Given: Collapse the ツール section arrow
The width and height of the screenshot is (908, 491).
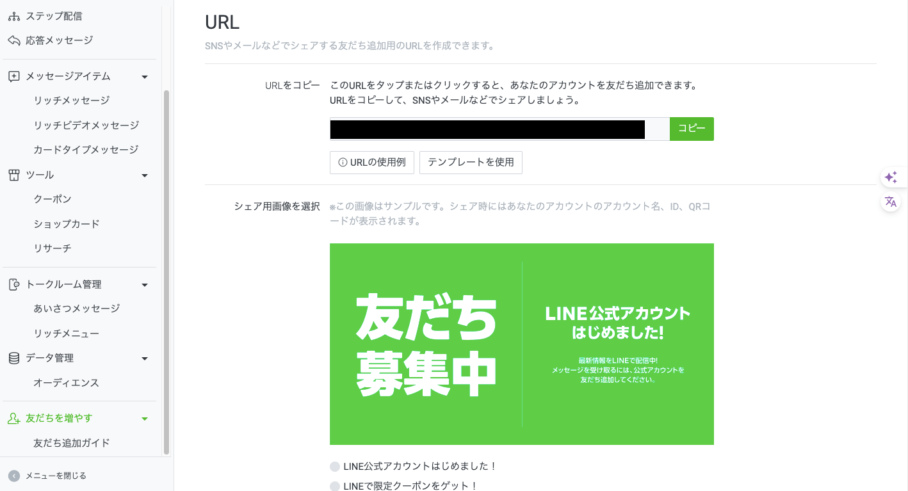Looking at the screenshot, I should [x=145, y=175].
